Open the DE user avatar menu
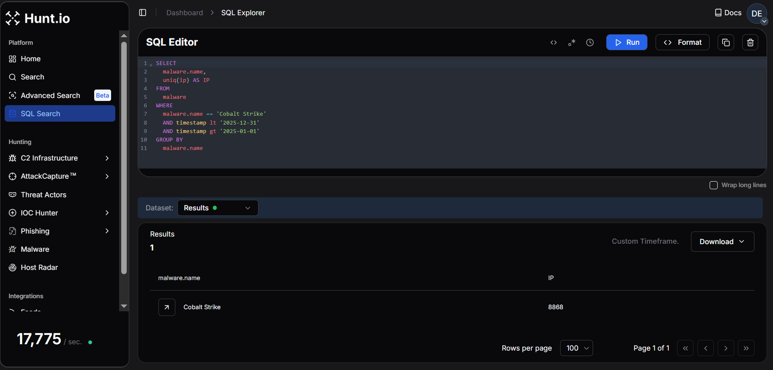This screenshot has width=773, height=370. (757, 14)
